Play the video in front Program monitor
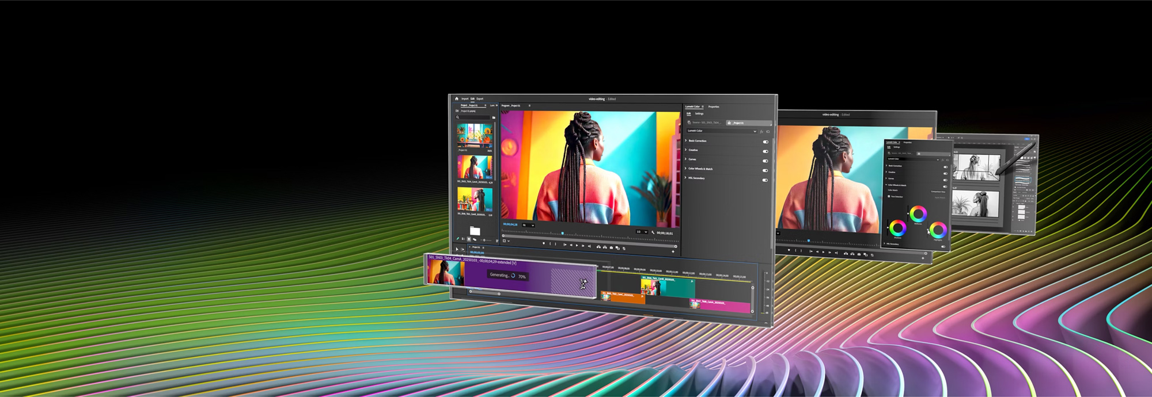 (577, 246)
